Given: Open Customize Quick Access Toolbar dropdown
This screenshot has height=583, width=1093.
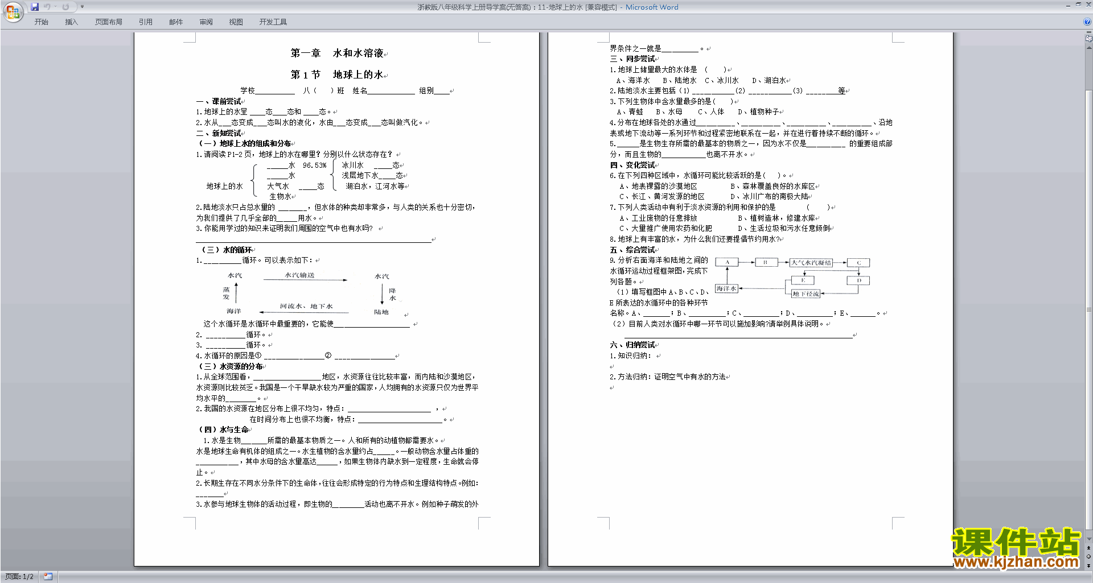Looking at the screenshot, I should pos(82,7).
